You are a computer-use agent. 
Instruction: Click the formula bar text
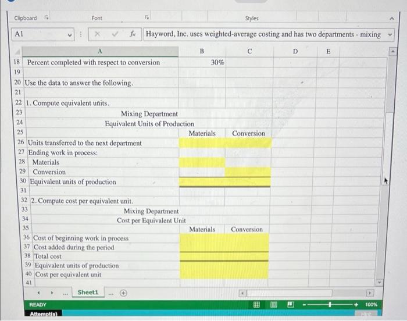[263, 34]
